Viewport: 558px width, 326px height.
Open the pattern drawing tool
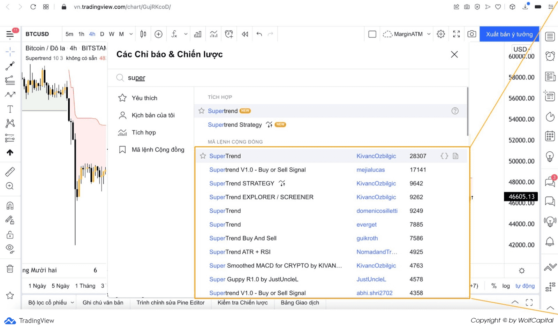click(10, 123)
